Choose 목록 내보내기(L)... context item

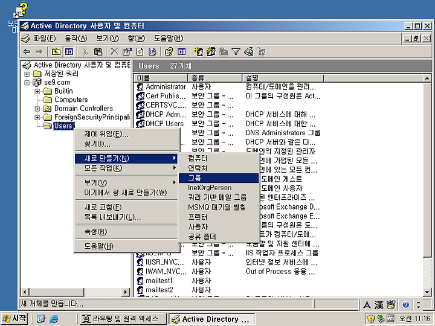pos(126,217)
